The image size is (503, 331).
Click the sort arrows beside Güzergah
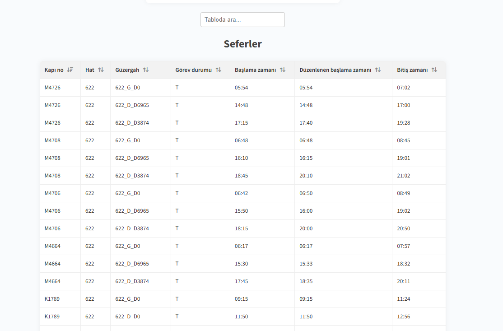pos(145,70)
